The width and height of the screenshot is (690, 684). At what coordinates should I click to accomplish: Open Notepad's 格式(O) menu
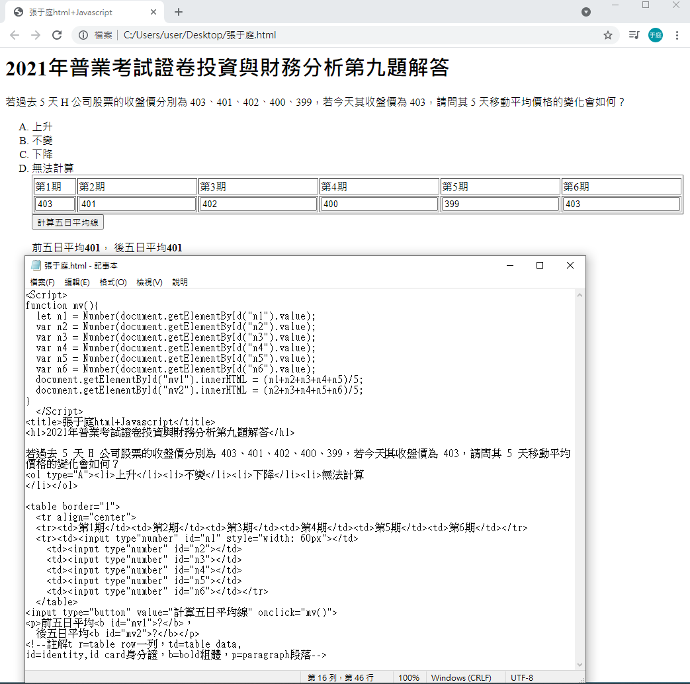pos(113,282)
